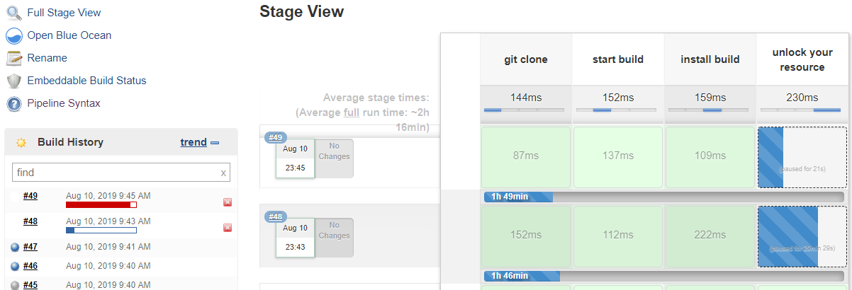
Task: Click blue status ball of build #46
Action: (x=15, y=267)
